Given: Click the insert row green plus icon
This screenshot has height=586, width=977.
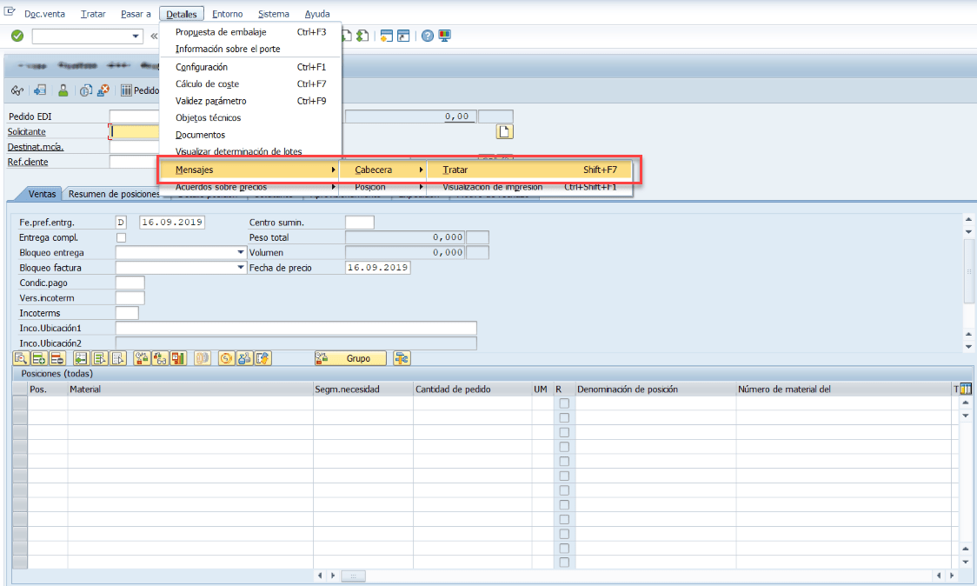Looking at the screenshot, I should click(x=38, y=358).
